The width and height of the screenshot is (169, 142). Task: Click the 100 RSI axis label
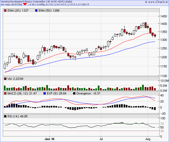[163, 118]
